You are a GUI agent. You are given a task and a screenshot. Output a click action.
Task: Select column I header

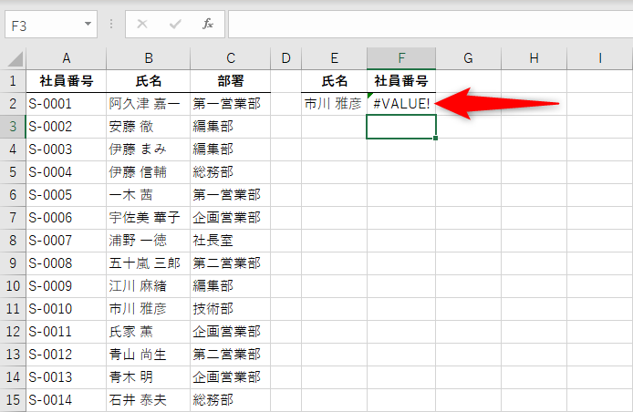600,58
